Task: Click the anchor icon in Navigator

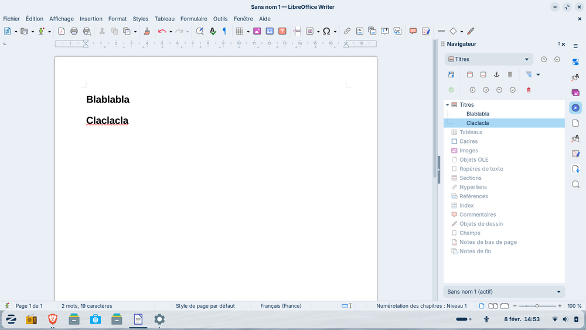Action: (496, 74)
